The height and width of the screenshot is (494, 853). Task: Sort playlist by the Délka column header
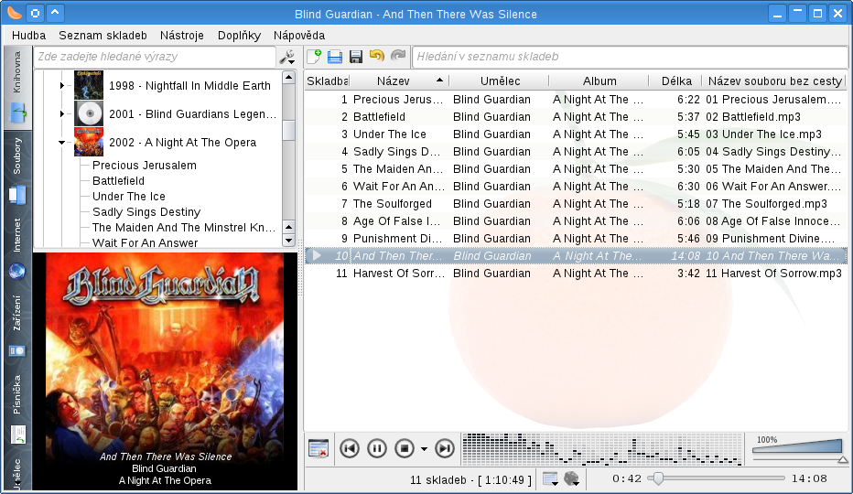click(x=675, y=81)
